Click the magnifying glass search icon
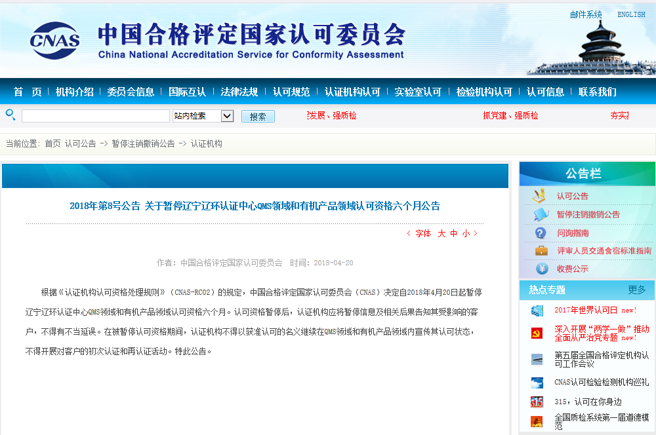This screenshot has height=435, width=656. (x=10, y=115)
